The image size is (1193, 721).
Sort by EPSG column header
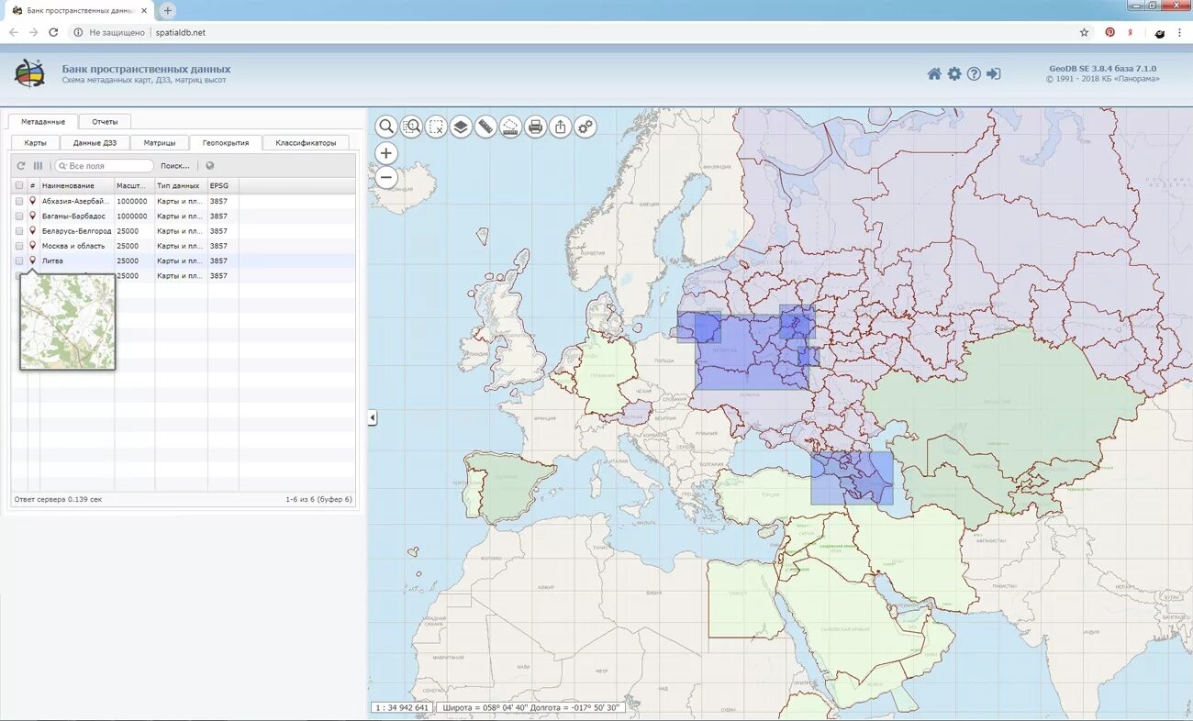[x=223, y=186]
